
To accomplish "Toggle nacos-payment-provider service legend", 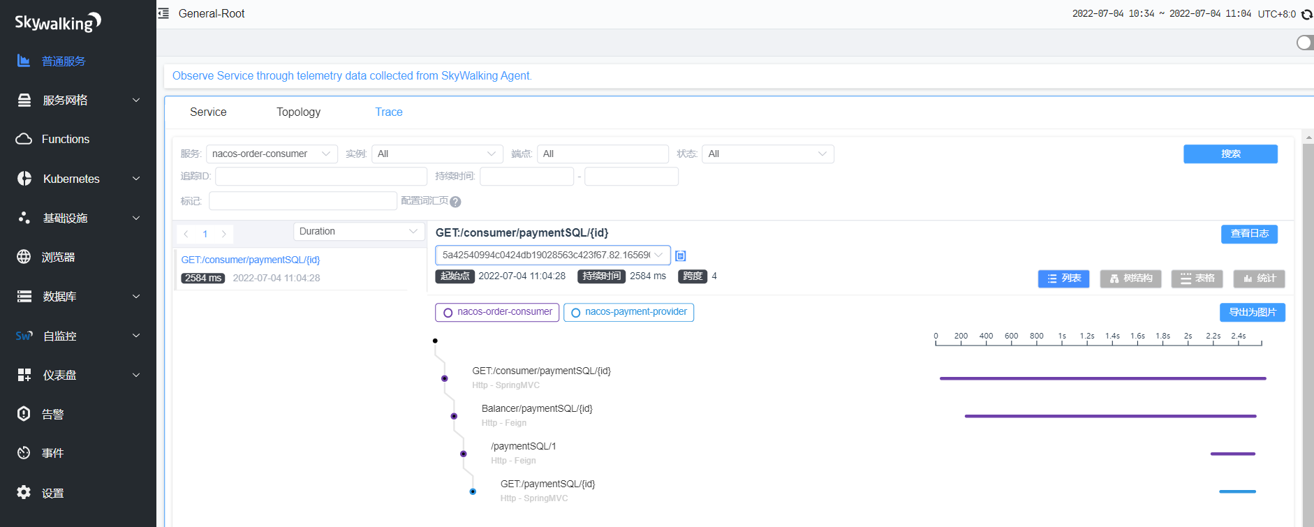I will click(628, 312).
